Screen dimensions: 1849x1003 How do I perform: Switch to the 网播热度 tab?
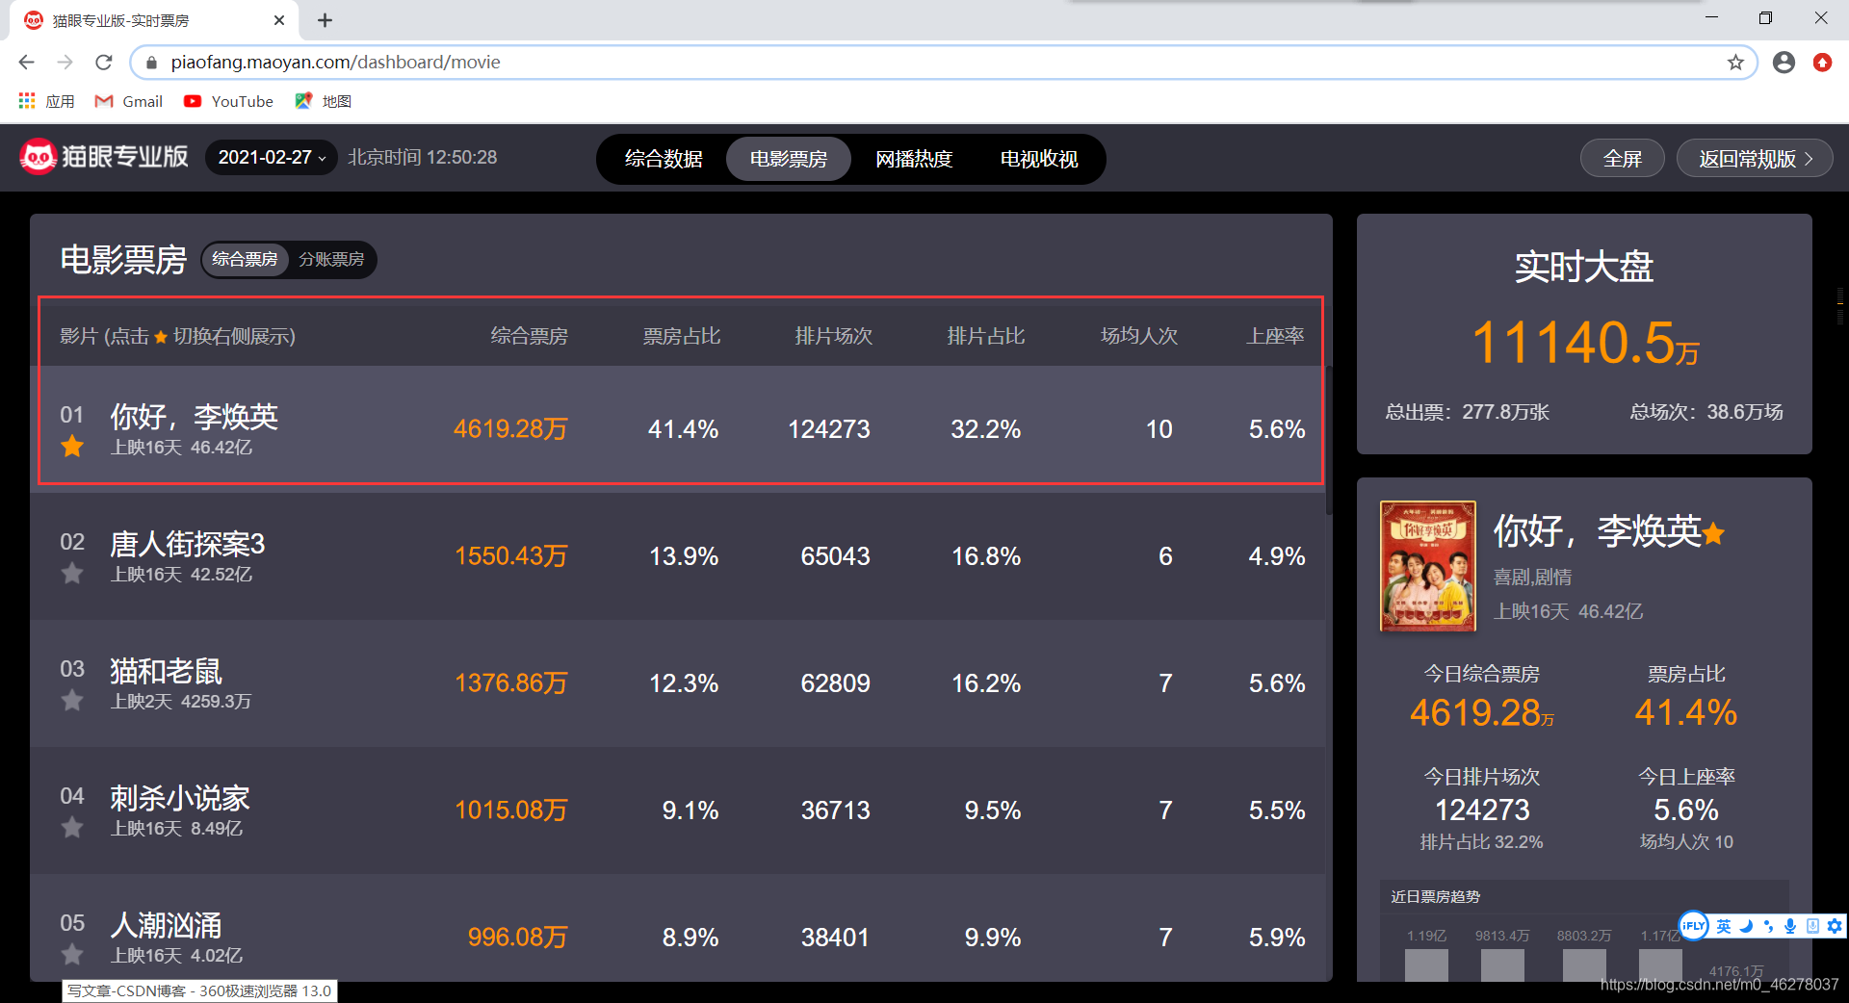[914, 159]
